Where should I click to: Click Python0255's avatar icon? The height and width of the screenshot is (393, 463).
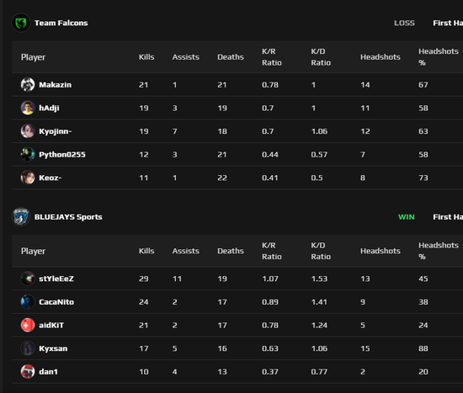point(28,155)
